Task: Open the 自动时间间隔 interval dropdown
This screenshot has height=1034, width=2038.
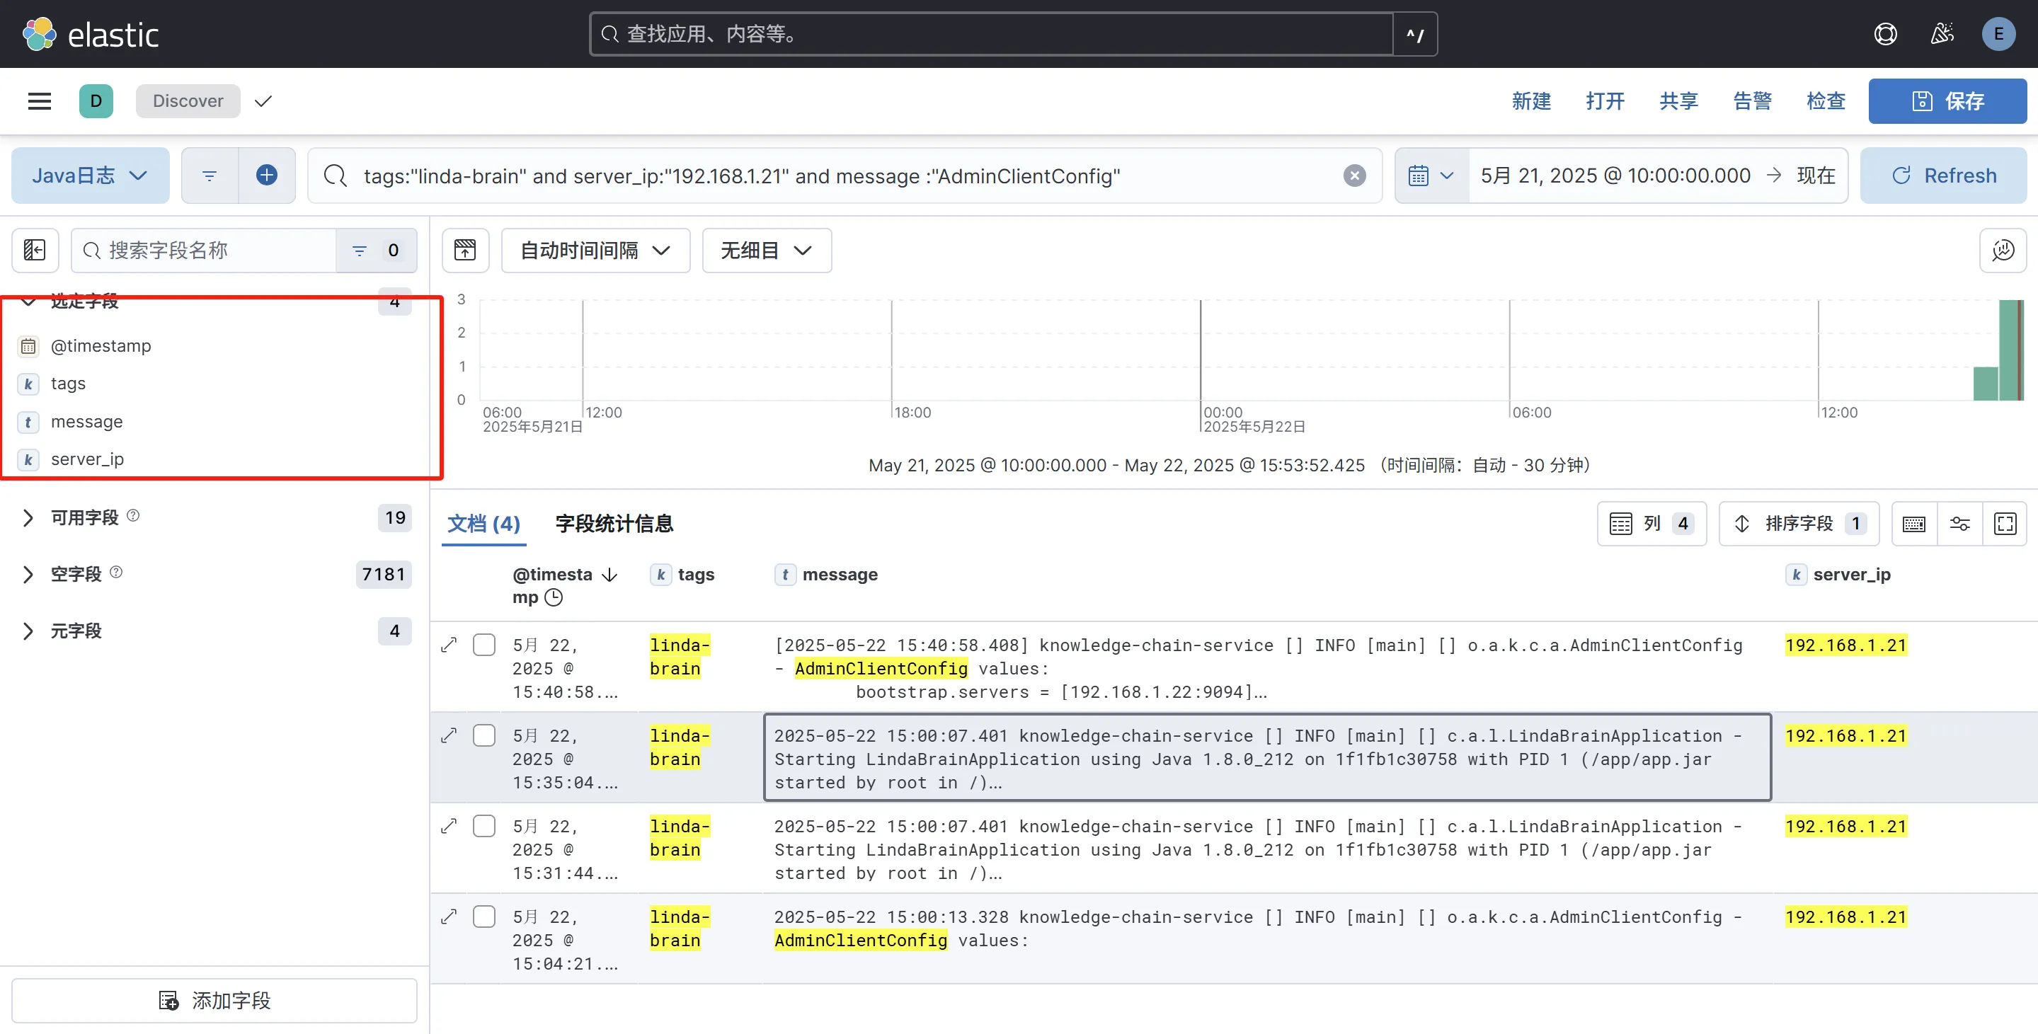Action: coord(595,251)
